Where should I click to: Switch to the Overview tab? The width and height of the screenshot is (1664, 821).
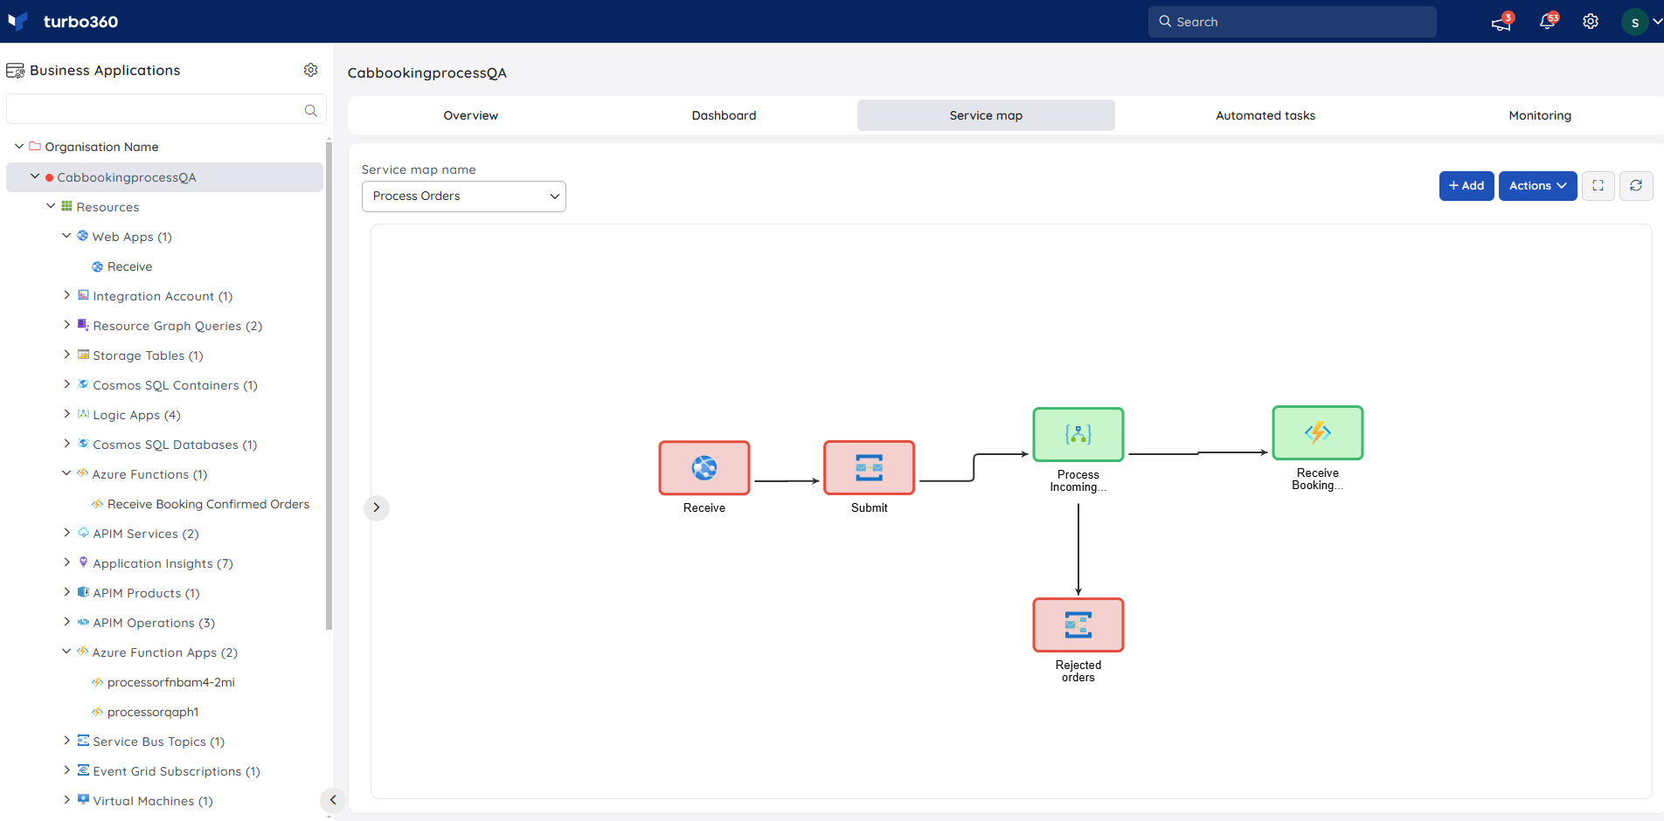471,115
